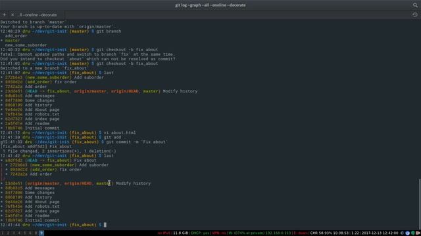
Task: Click the '(origin/master, origin/HEAD, master) Modify history' line
Action: point(76,184)
